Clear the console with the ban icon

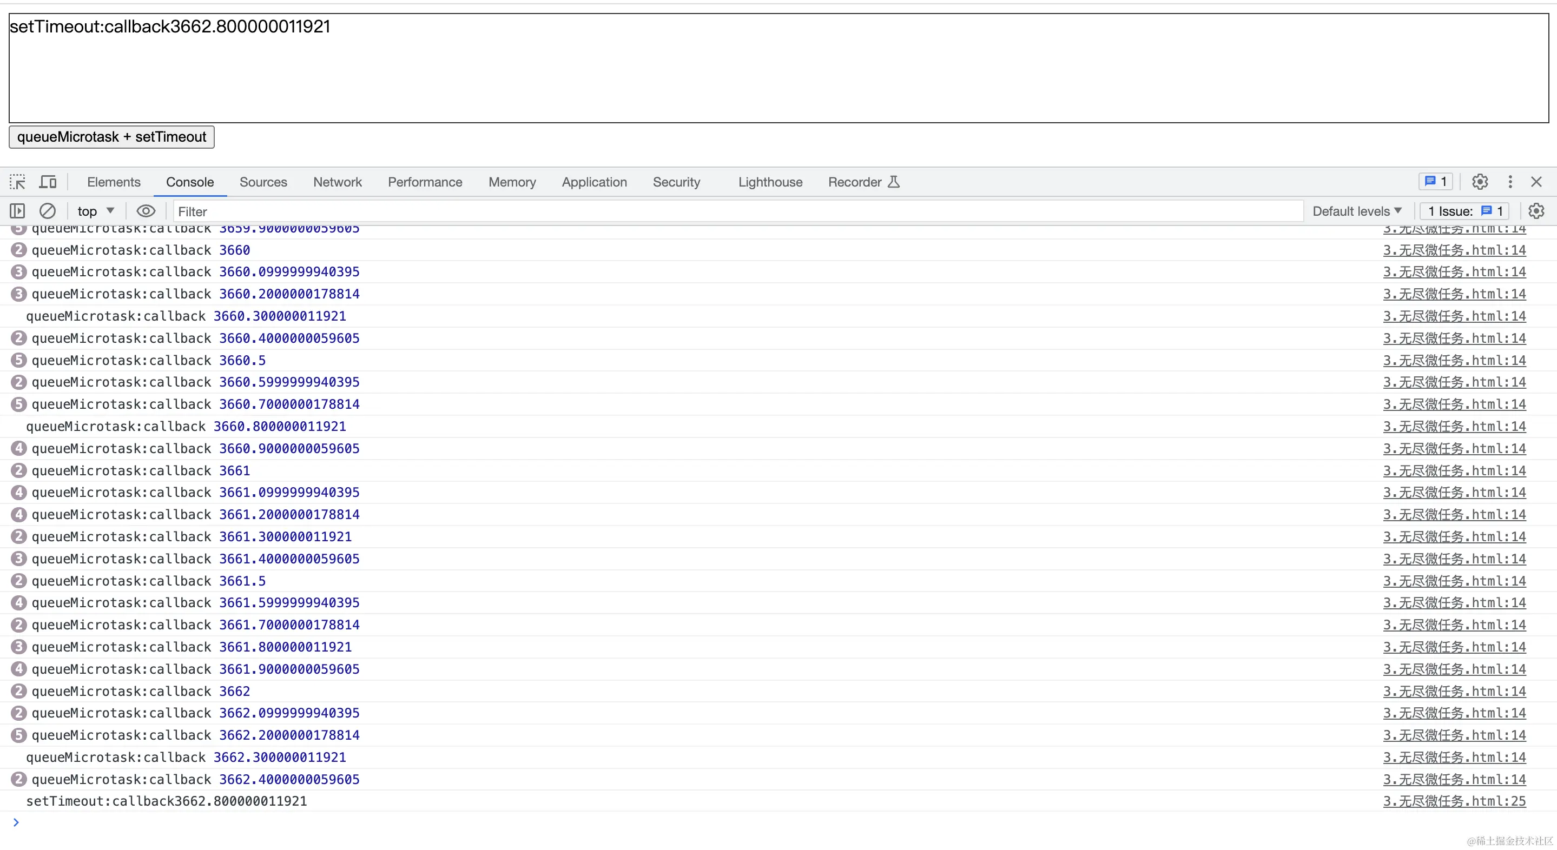tap(47, 211)
